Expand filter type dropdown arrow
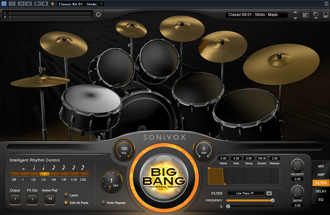 (269, 194)
